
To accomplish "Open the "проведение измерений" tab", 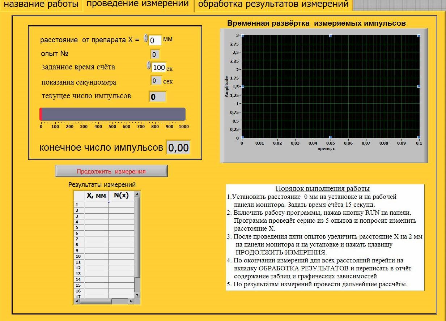I will (138, 5).
